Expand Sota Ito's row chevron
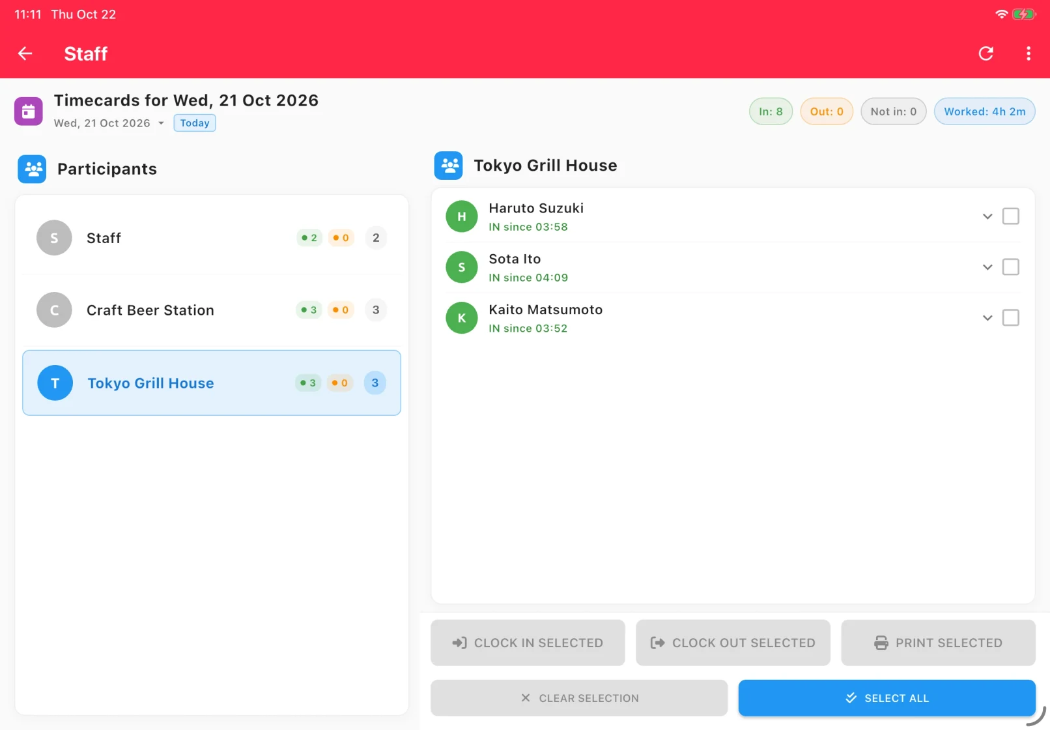The width and height of the screenshot is (1050, 730). coord(987,267)
